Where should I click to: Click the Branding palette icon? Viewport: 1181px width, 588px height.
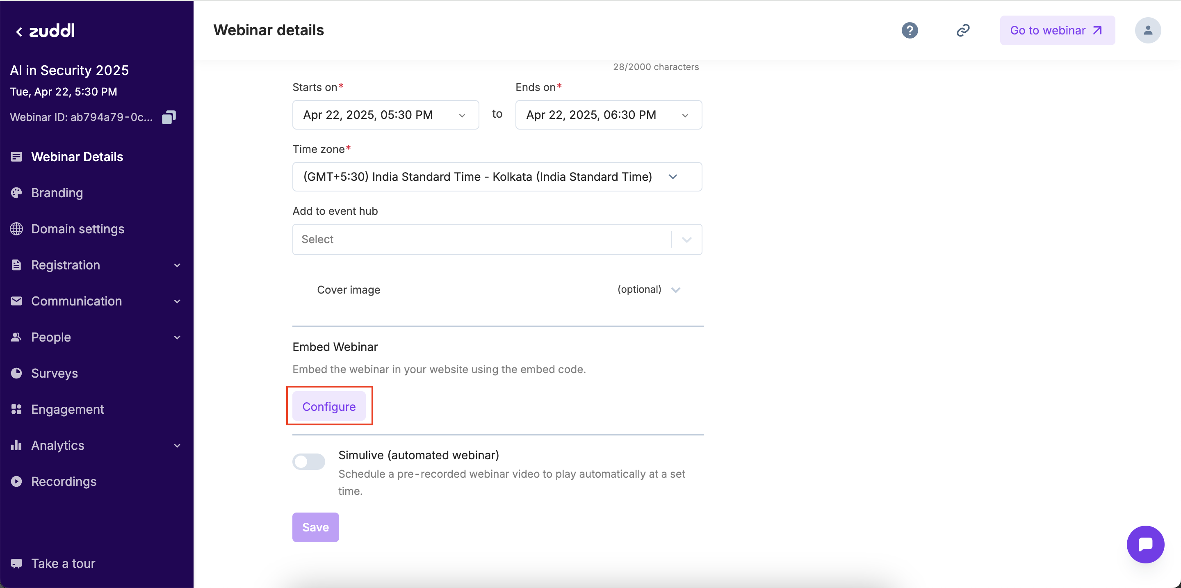pyautogui.click(x=16, y=193)
